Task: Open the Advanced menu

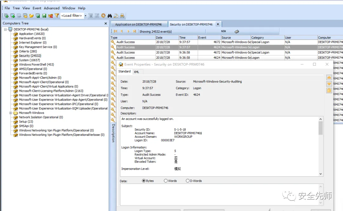Action: 52,8
